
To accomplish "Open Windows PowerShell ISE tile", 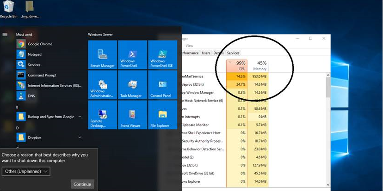I will (162, 55).
